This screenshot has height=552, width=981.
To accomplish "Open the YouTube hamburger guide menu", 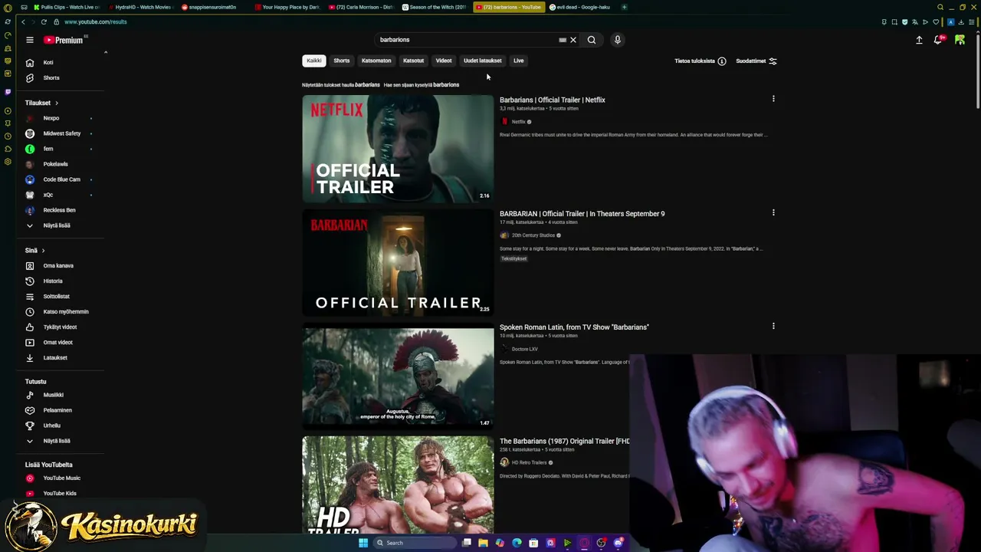I will [x=30, y=40].
